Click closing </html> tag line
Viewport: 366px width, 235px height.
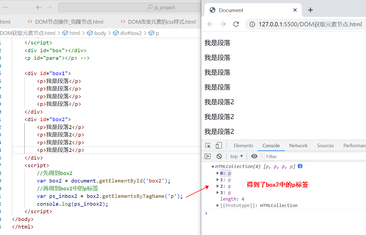tap(23, 227)
